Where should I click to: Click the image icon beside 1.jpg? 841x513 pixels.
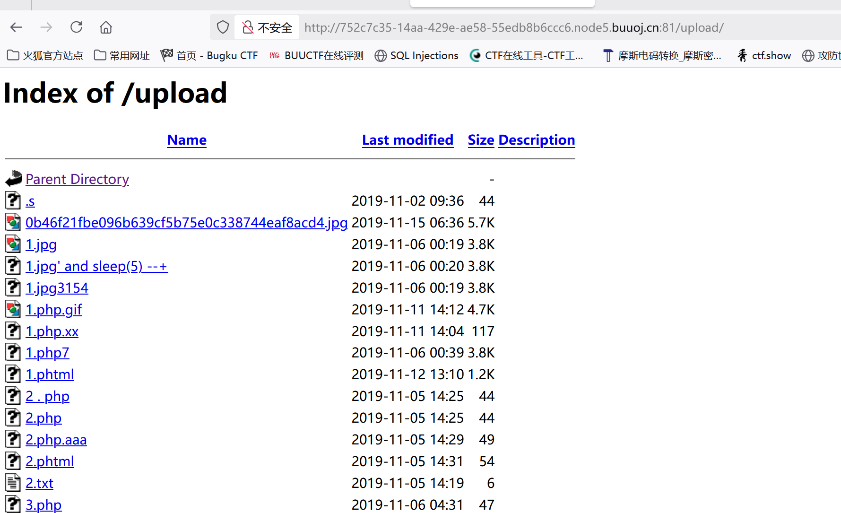pos(13,244)
